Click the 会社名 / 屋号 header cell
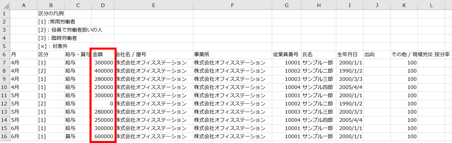The width and height of the screenshot is (452, 143). [154, 55]
